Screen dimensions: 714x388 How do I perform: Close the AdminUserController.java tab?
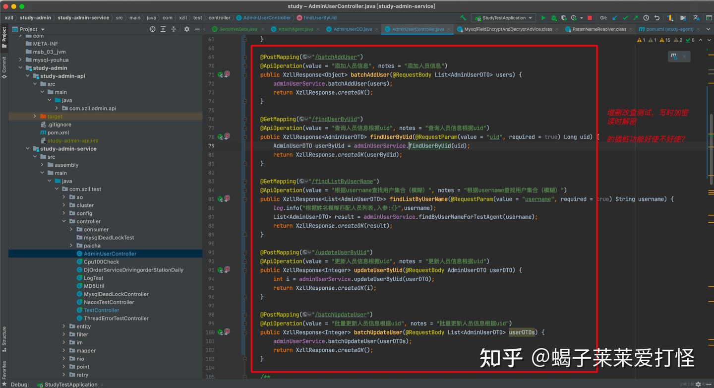(x=449, y=29)
